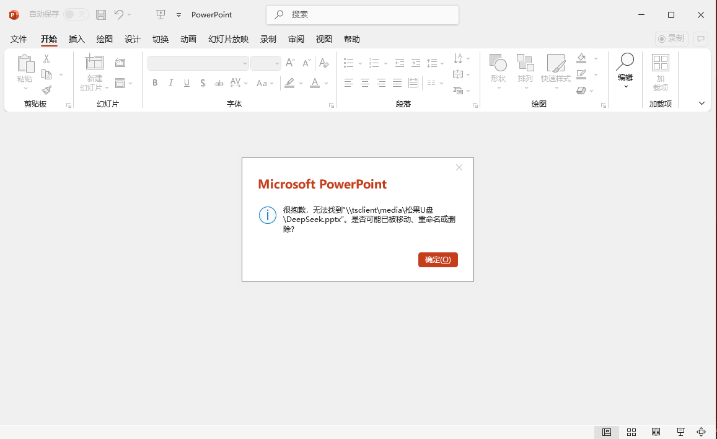
Task: Click text highlight color swatch
Action: pyautogui.click(x=289, y=82)
